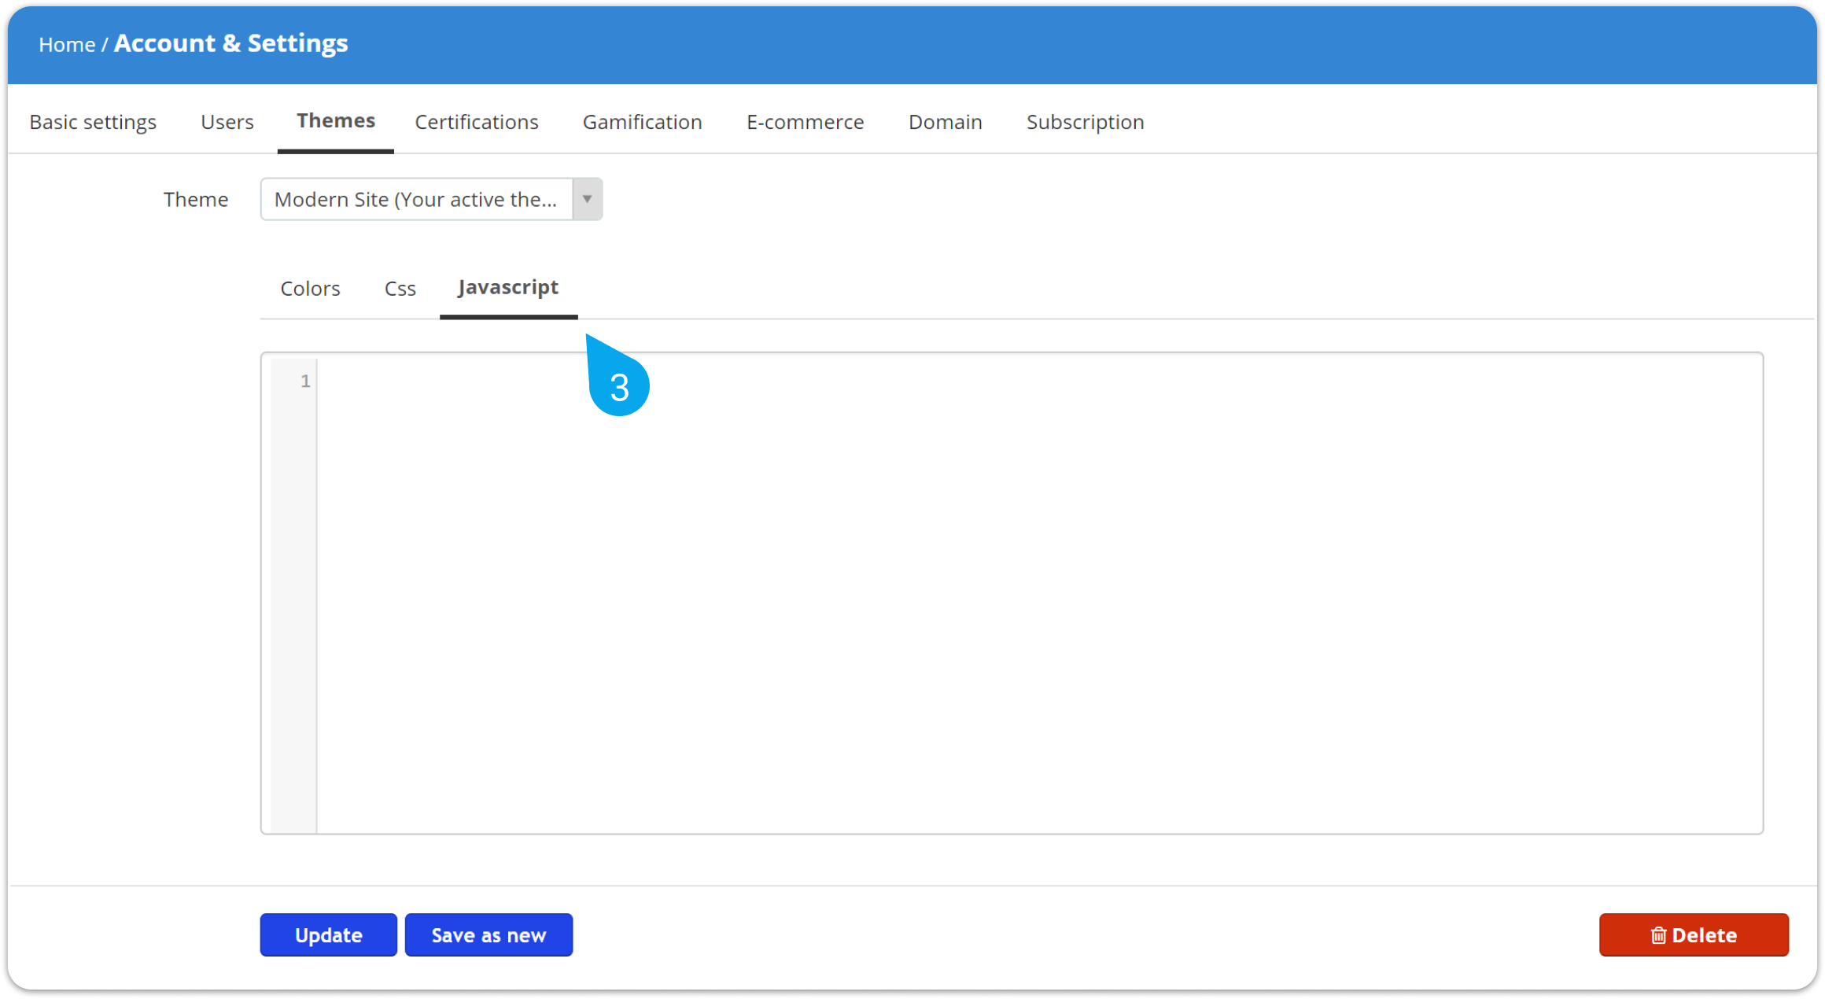Switch to the Users tab

(x=227, y=122)
